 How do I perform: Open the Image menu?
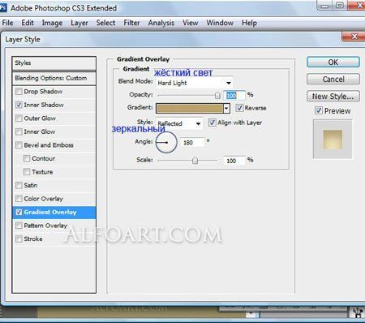52,23
